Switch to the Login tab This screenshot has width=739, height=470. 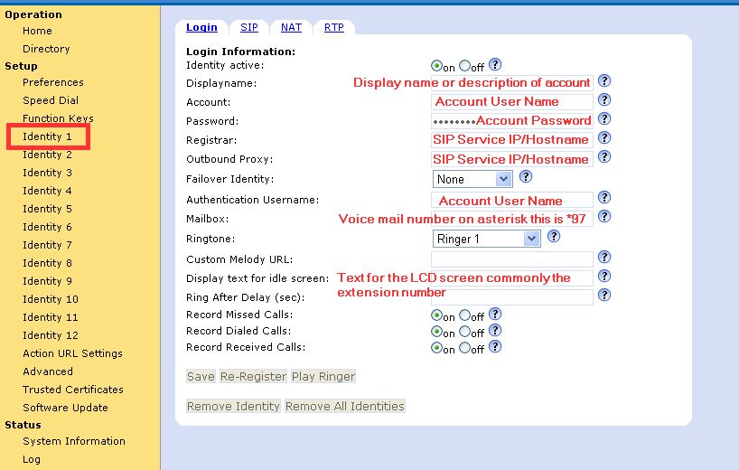pyautogui.click(x=201, y=27)
